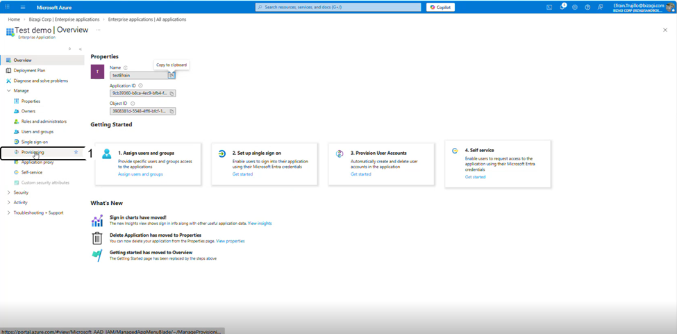Expand the Activity section

pyautogui.click(x=9, y=202)
